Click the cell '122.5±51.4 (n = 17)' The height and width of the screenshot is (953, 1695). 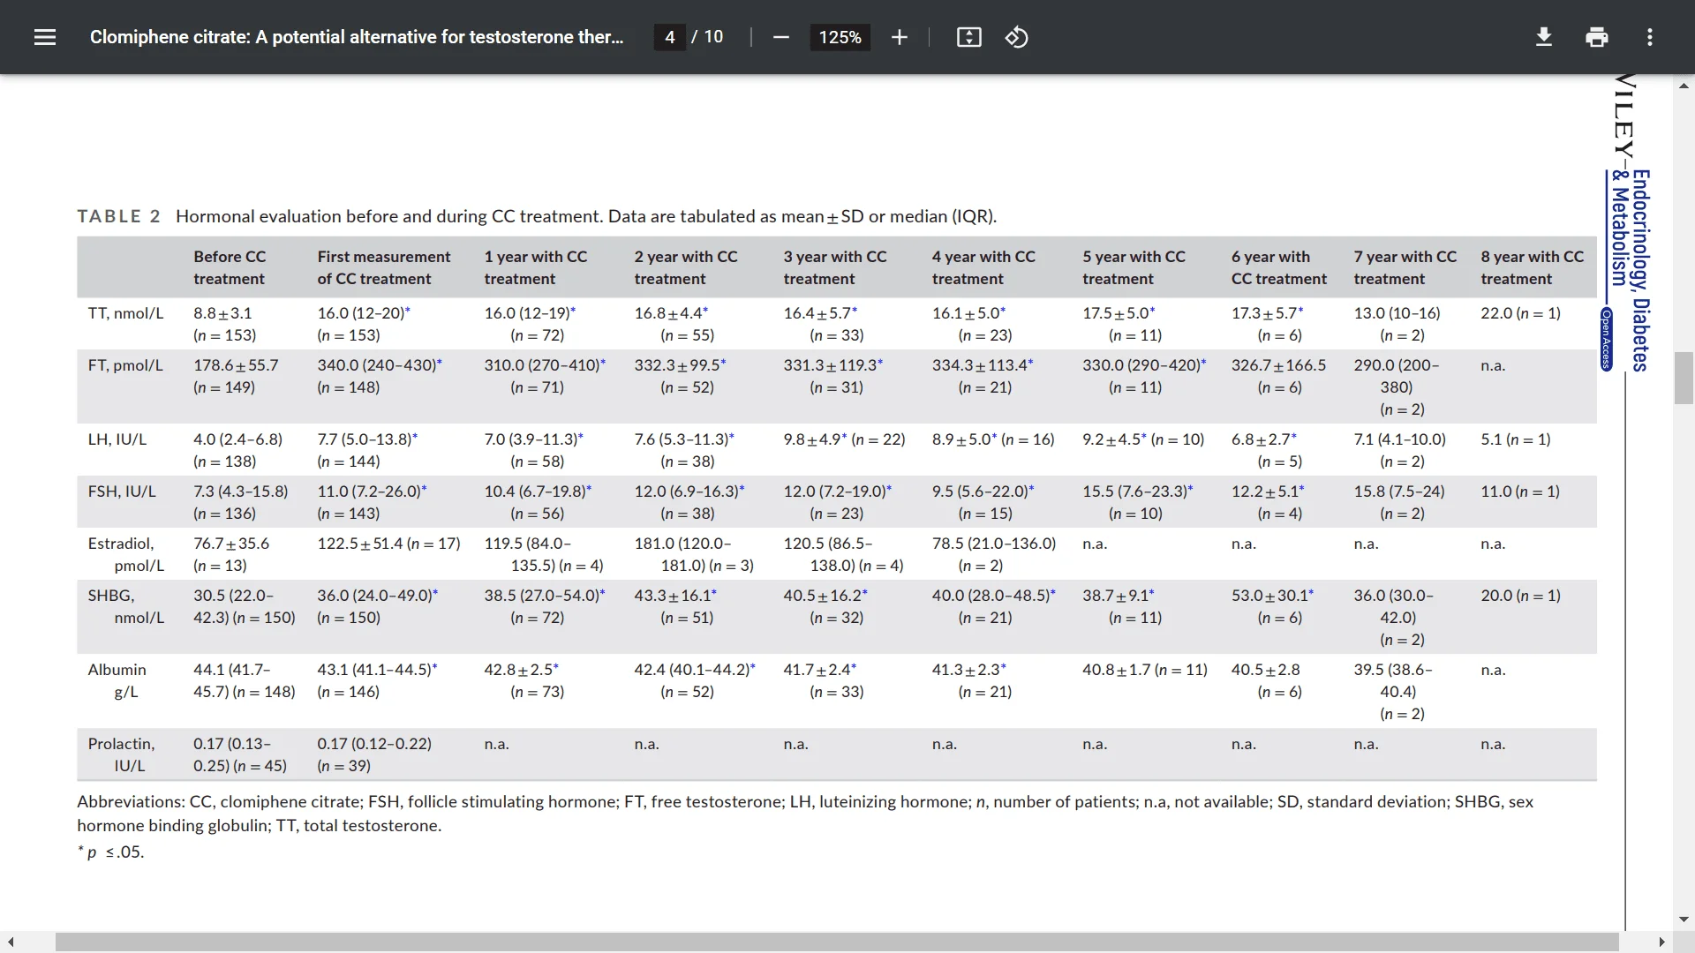388,544
